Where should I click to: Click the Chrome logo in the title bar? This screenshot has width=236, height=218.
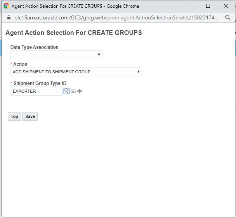(x=6, y=6)
